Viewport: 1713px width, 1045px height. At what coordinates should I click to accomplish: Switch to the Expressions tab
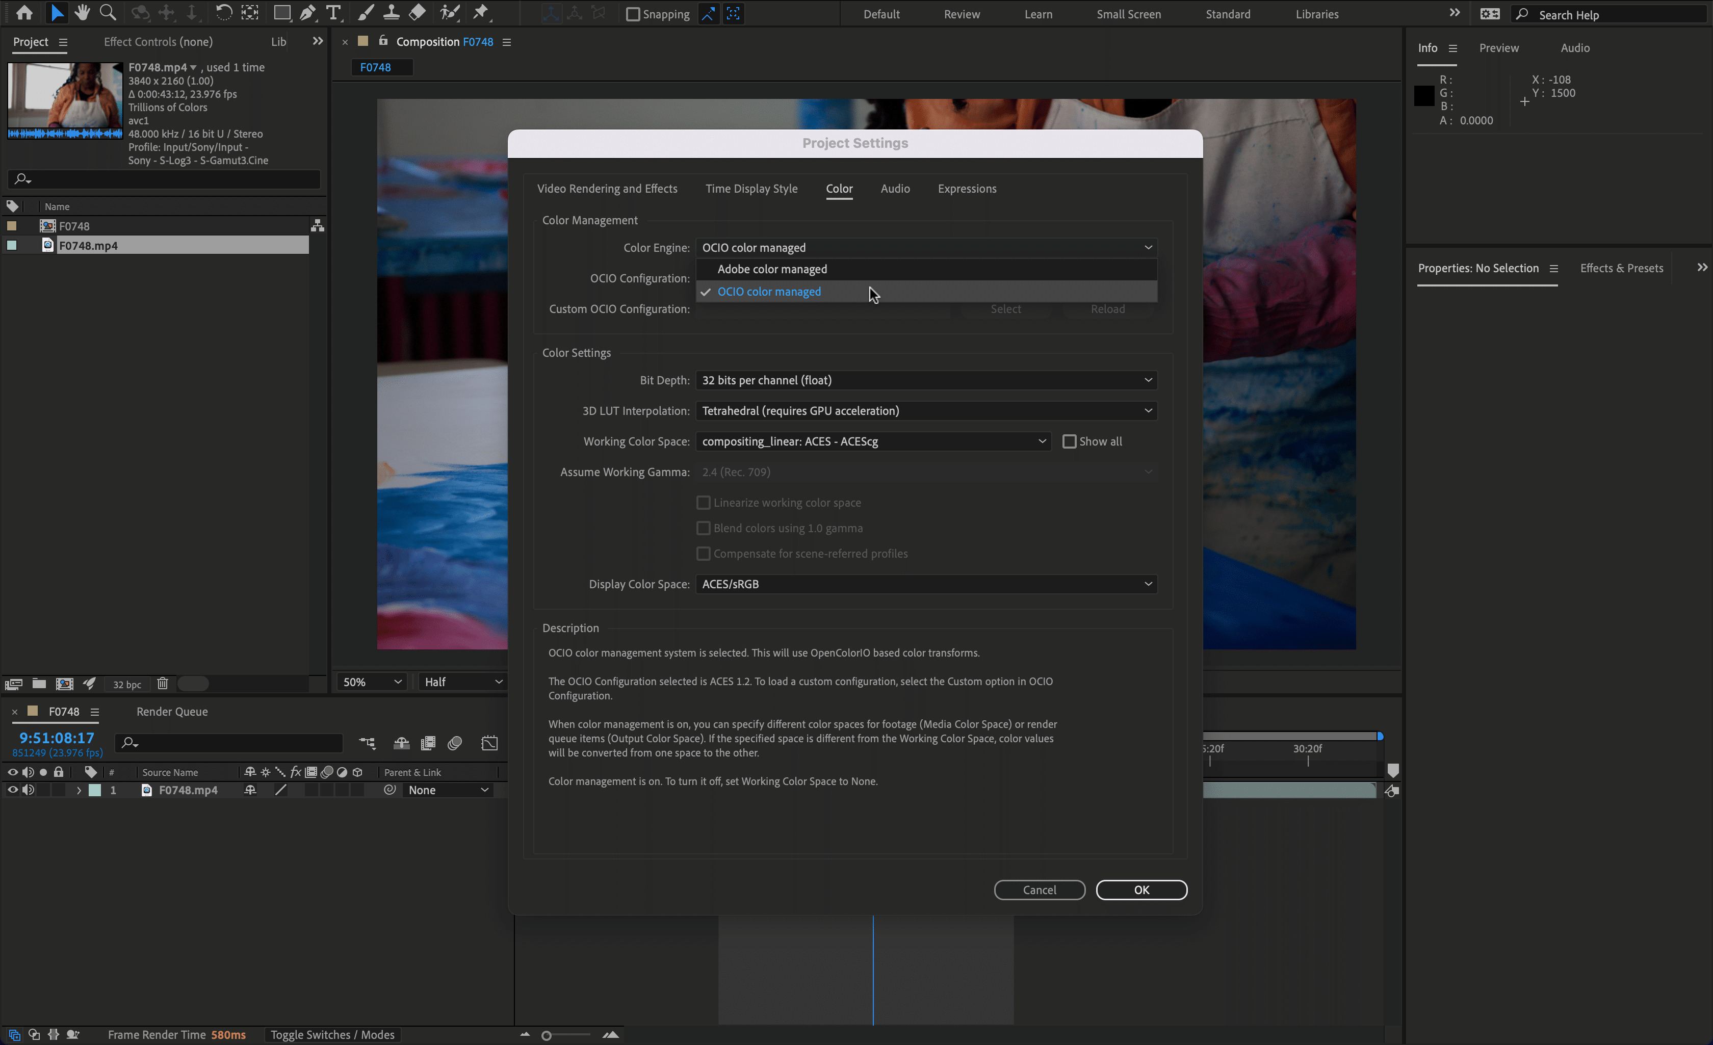tap(966, 189)
